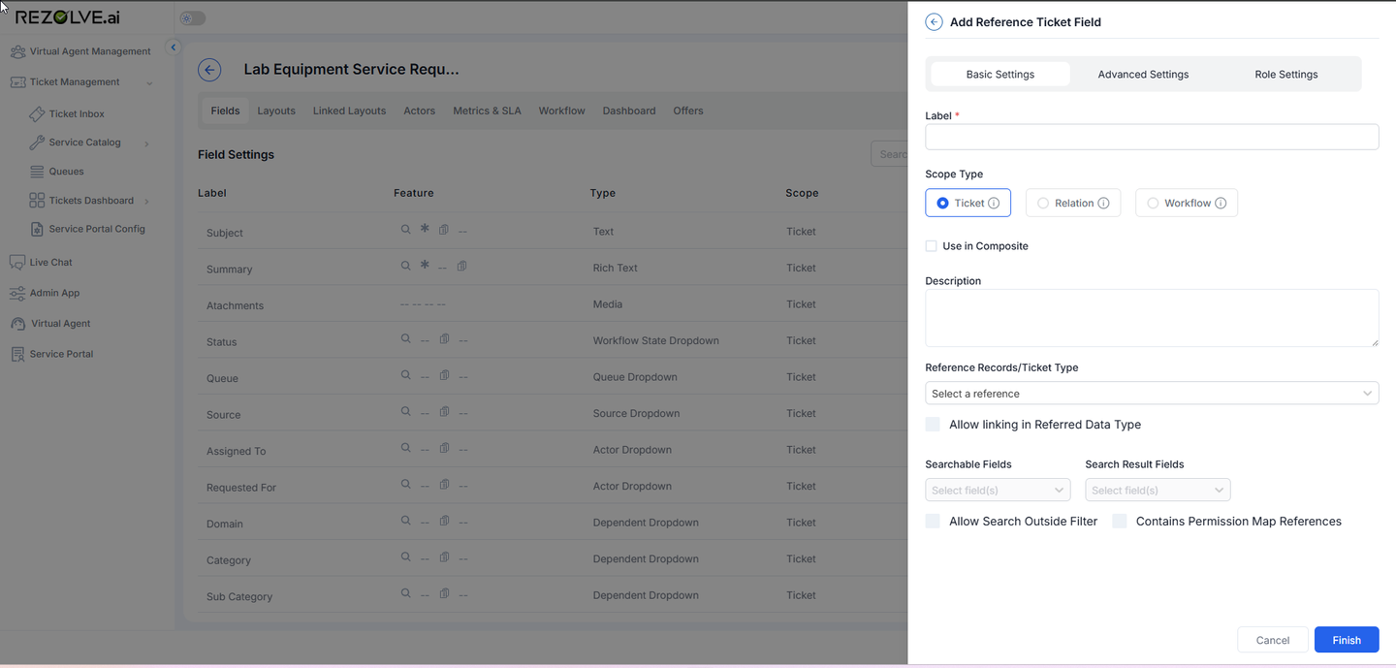This screenshot has width=1396, height=668.
Task: Check Allow Search Outside Filter
Action: (x=933, y=522)
